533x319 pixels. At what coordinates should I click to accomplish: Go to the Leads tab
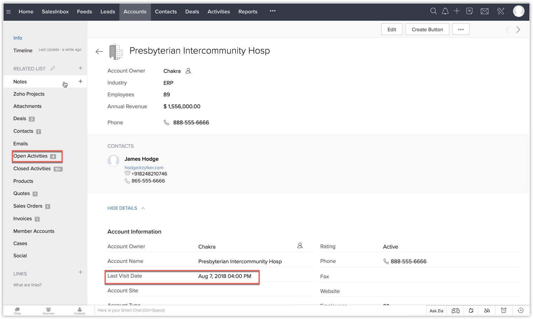[108, 12]
